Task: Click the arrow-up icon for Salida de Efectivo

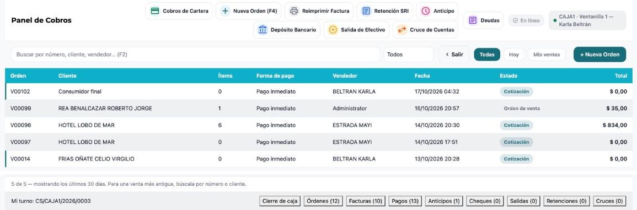Action: tap(333, 30)
